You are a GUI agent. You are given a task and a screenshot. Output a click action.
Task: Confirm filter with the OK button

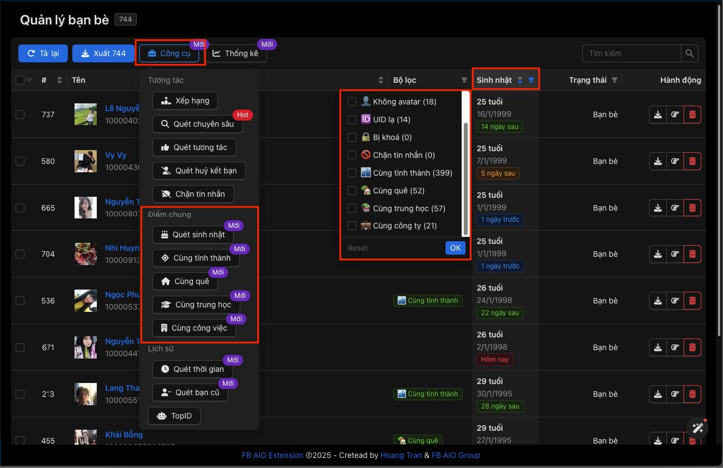[455, 248]
